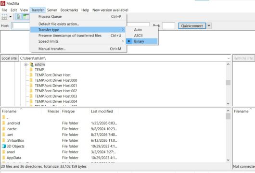255x173 pixels.
Task: Click the Host input field
Action: 21,25
